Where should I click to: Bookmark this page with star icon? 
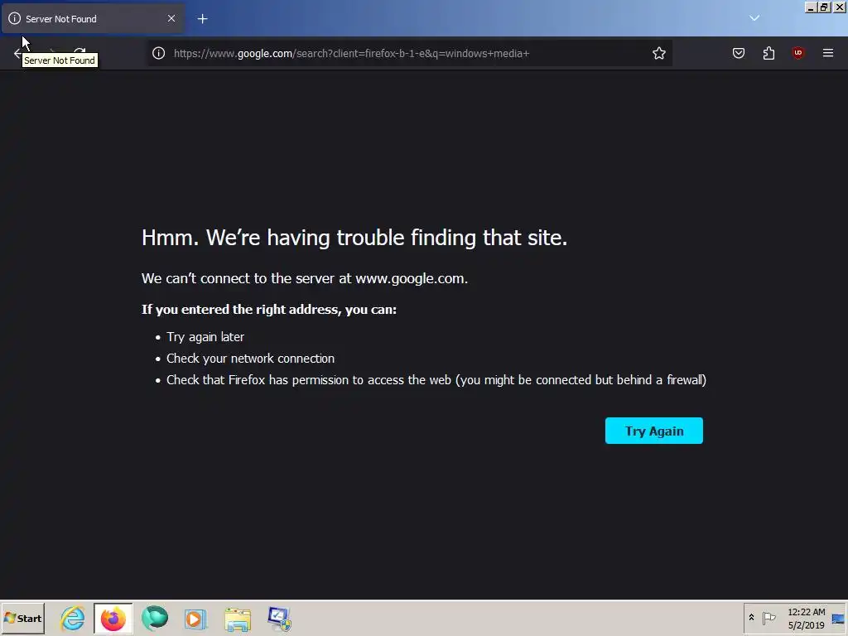(x=658, y=53)
